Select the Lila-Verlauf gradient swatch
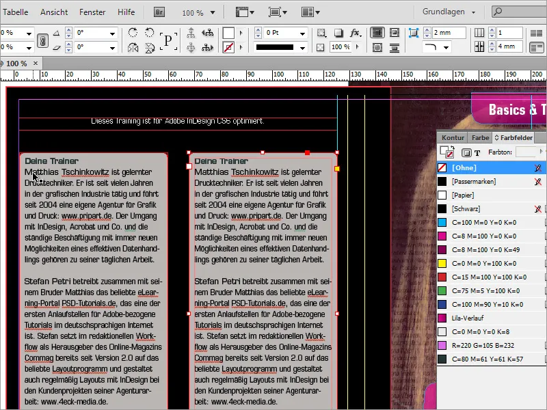 (492, 318)
